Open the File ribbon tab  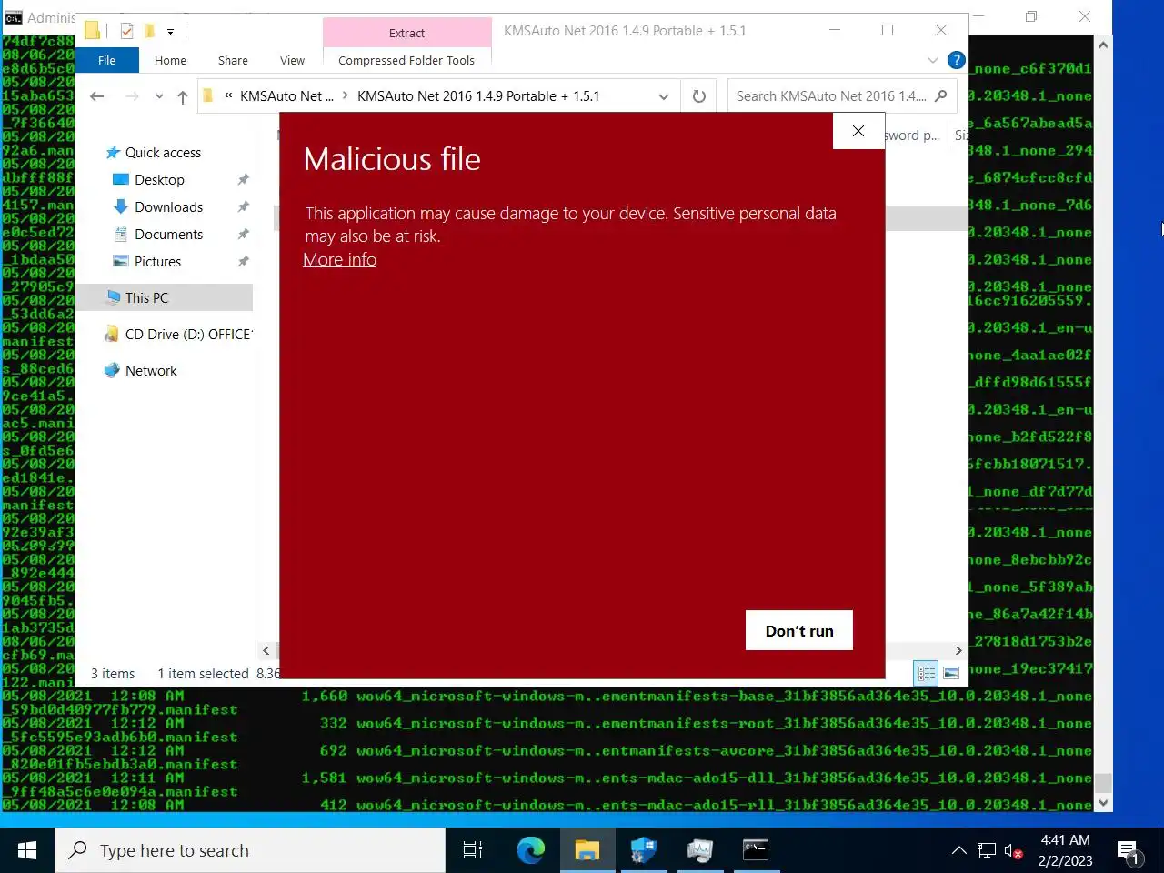click(x=106, y=60)
